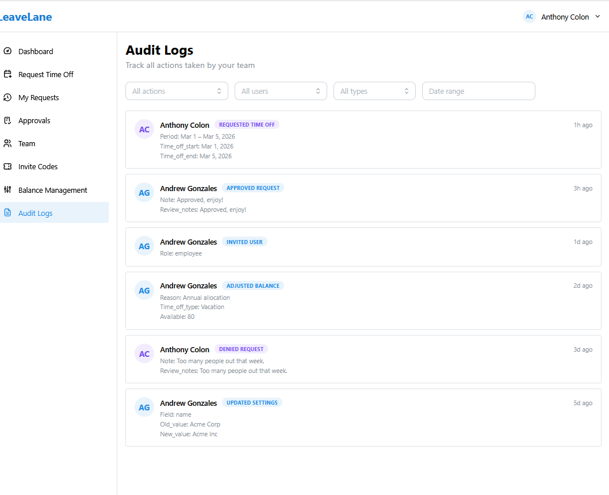Click the Request Time Off calendar icon
This screenshot has width=609, height=495.
pos(7,74)
